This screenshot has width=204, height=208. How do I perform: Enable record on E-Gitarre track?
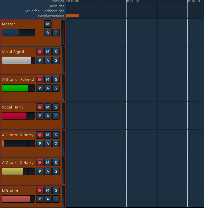point(40,190)
